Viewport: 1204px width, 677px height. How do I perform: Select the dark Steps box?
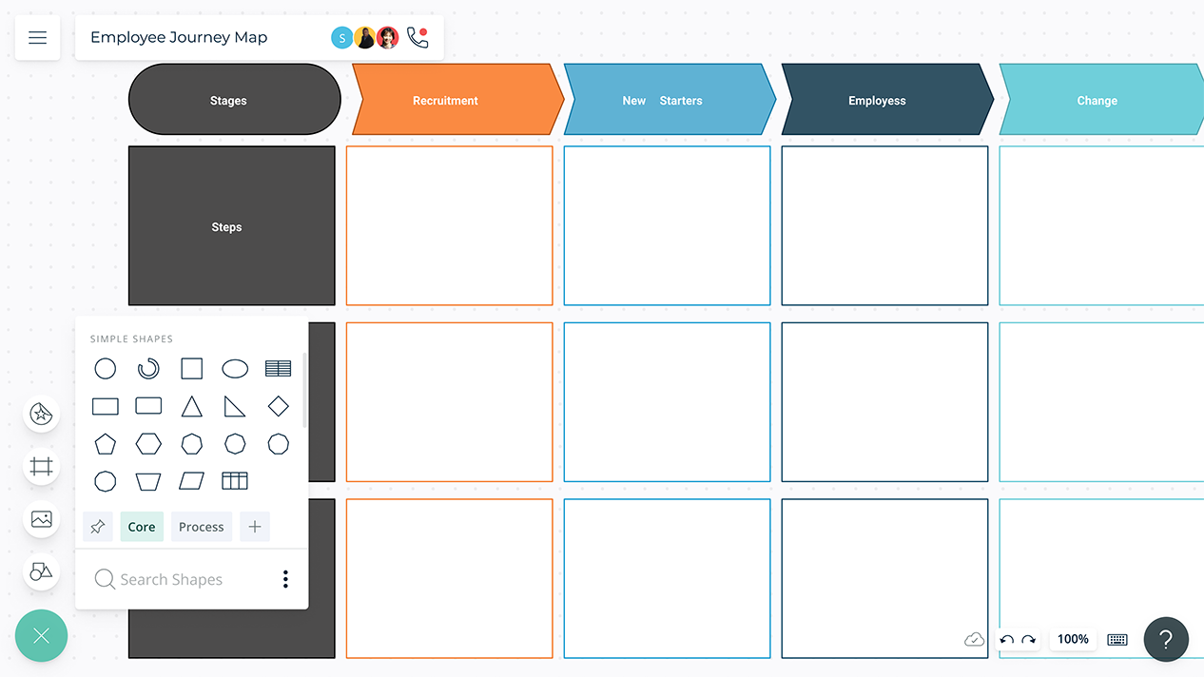tap(232, 225)
